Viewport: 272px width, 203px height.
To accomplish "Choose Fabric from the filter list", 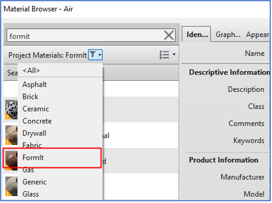I will pos(60,145).
